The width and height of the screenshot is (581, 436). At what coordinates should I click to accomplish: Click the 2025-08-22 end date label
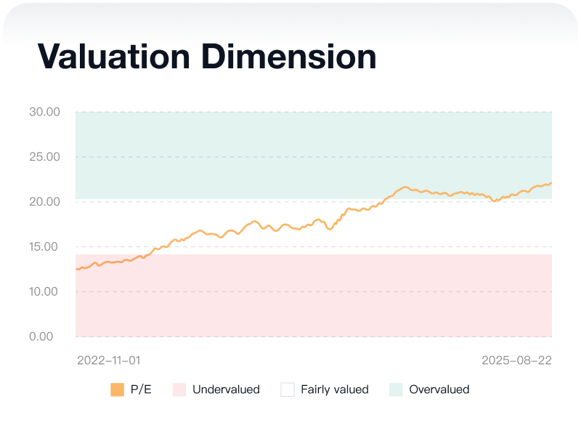pos(516,360)
